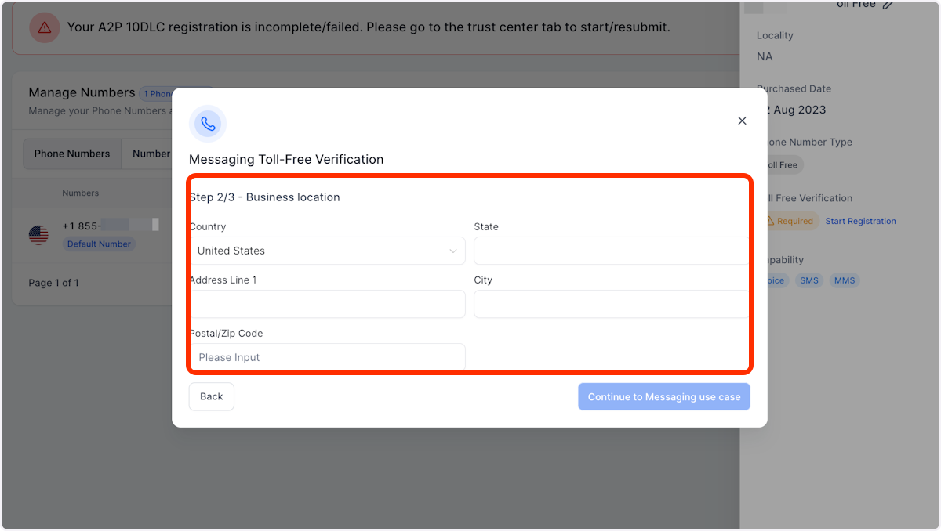This screenshot has width=941, height=531.
Task: Click the phone icon in the dialog header
Action: point(208,123)
